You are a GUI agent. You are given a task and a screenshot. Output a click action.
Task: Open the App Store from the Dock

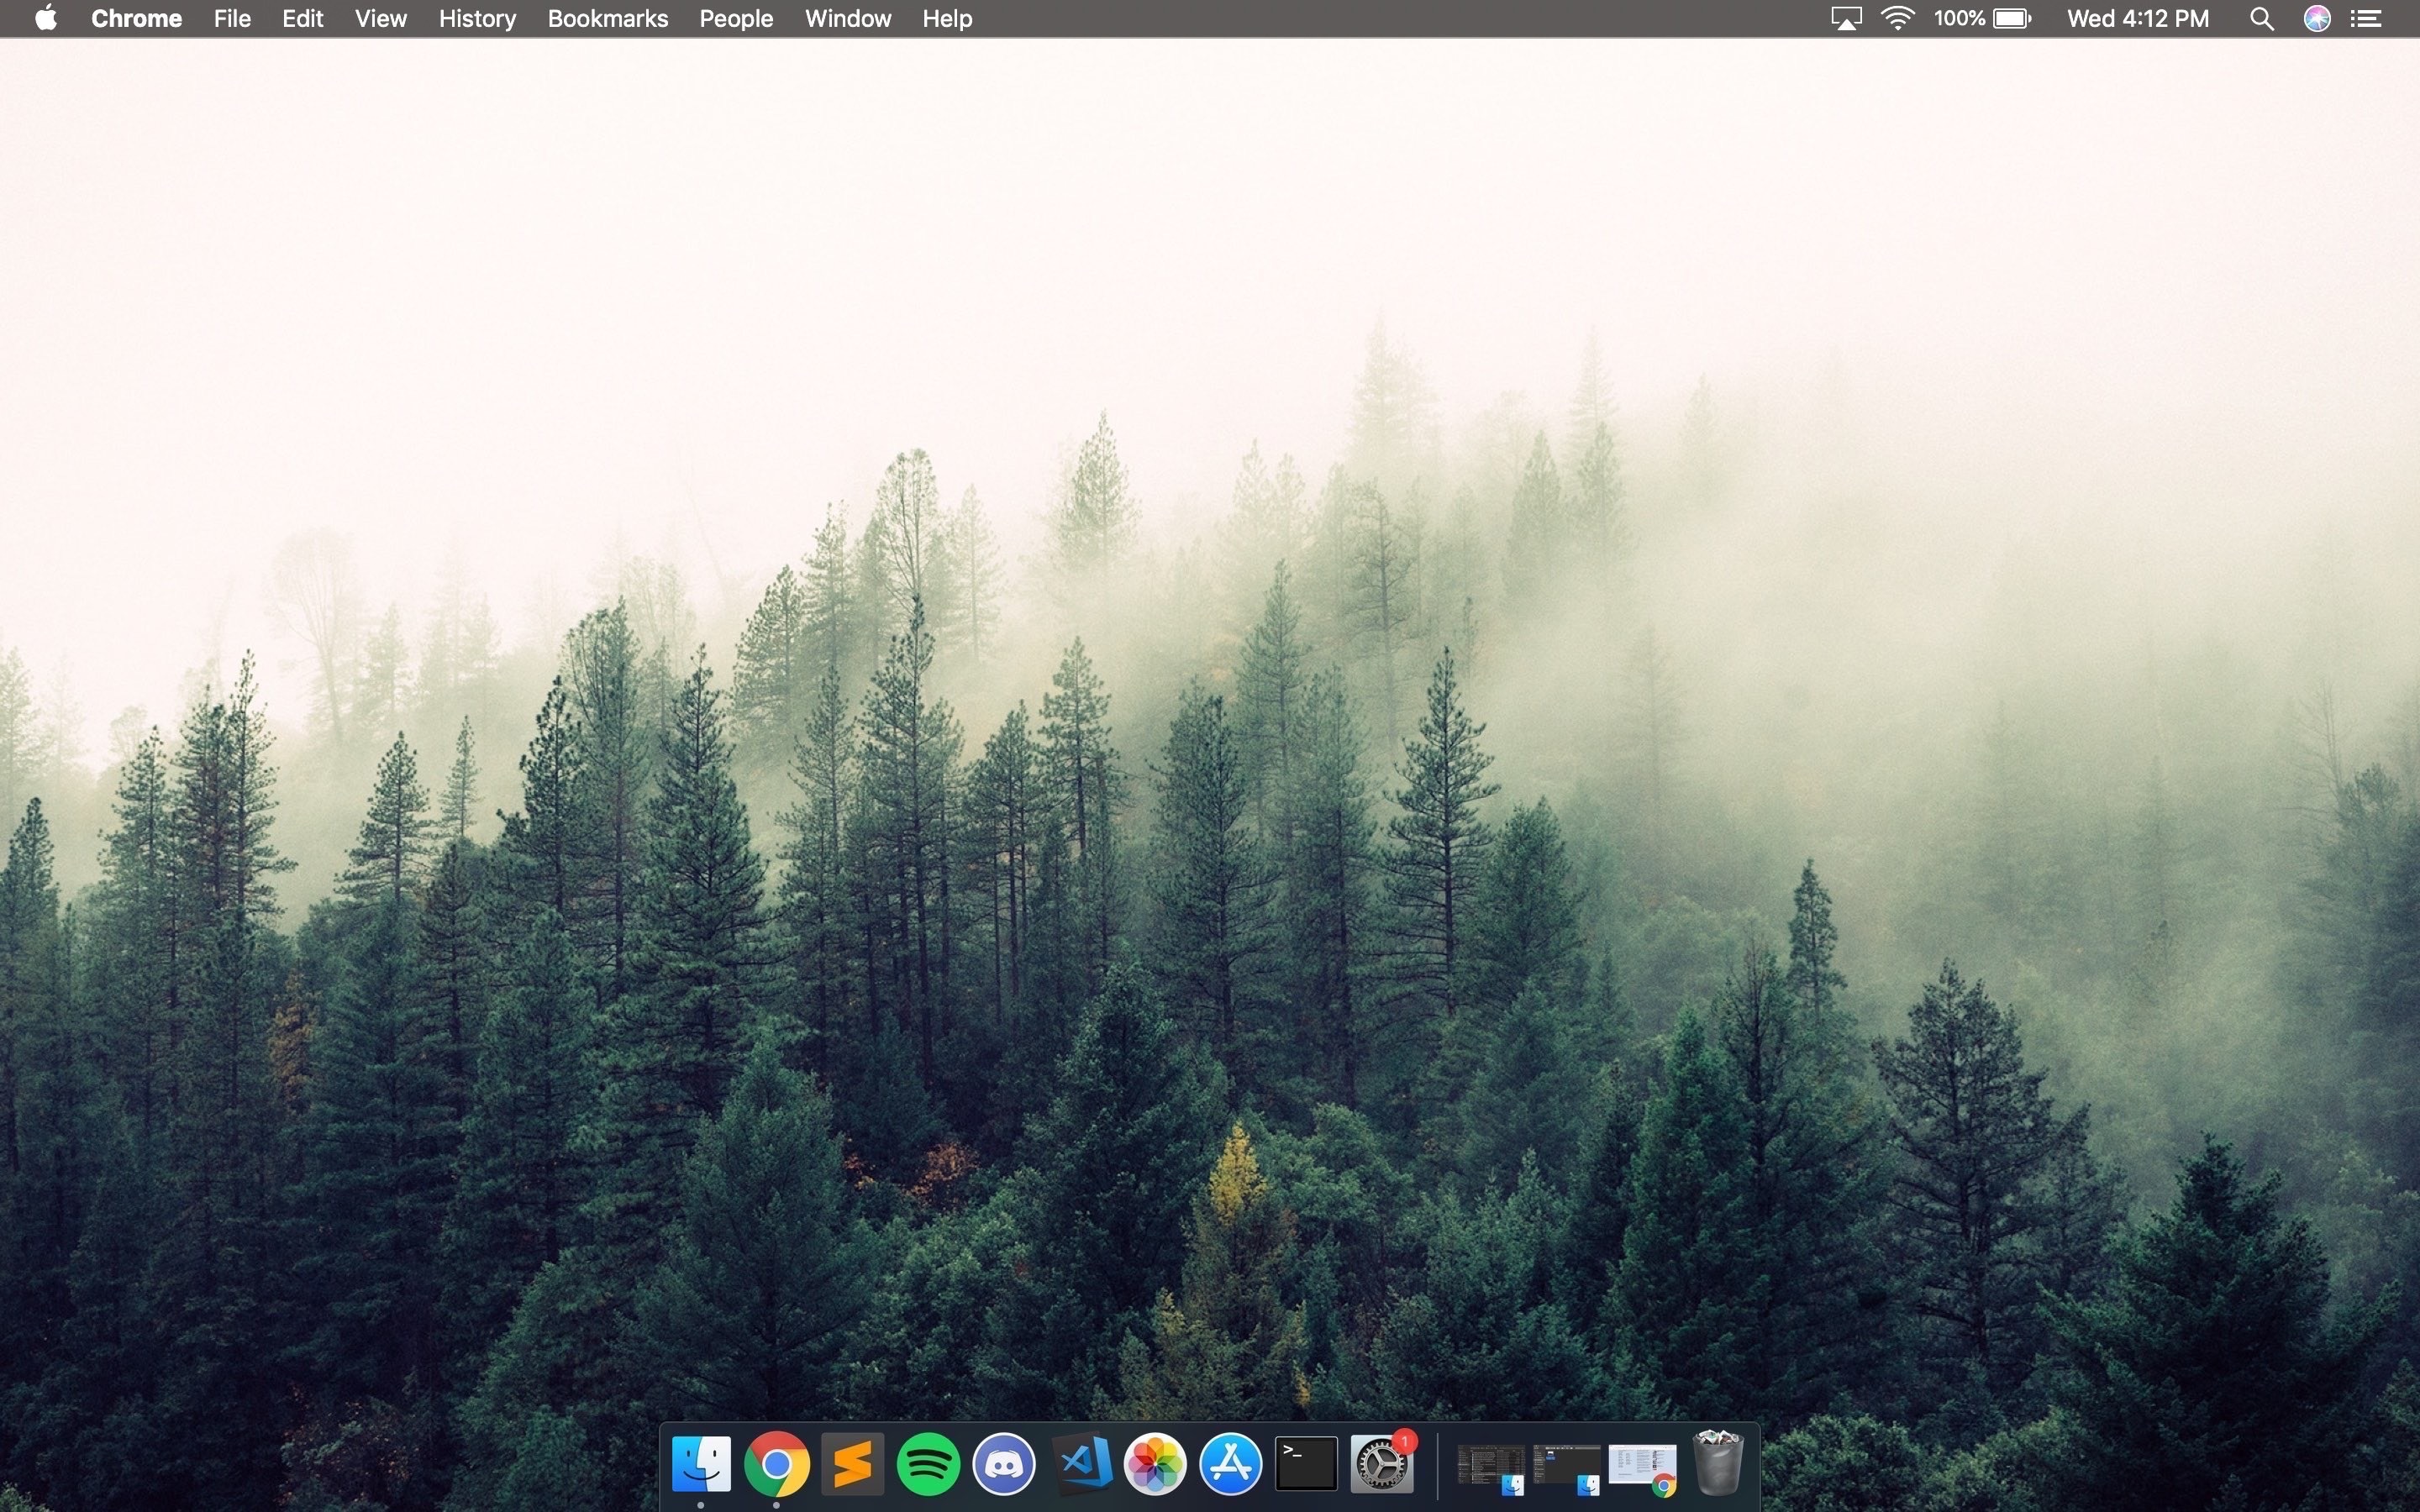(x=1231, y=1464)
